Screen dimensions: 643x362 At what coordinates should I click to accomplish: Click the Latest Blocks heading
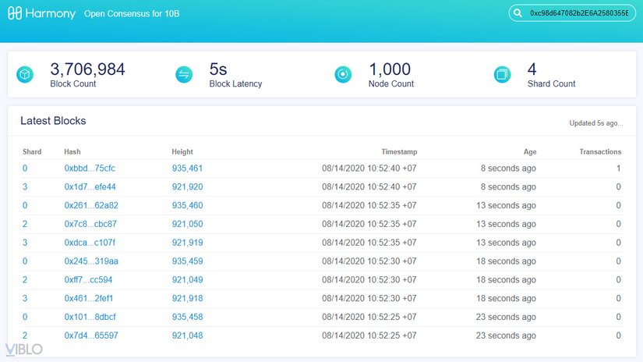(x=53, y=121)
